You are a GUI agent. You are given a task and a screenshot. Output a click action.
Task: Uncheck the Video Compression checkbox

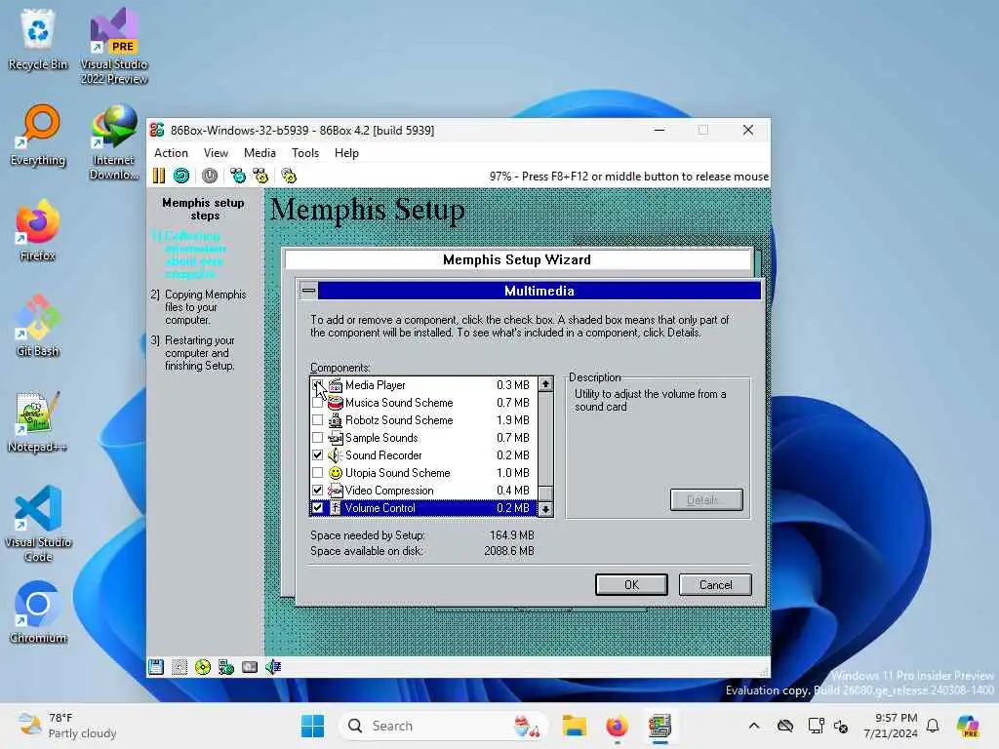point(317,491)
